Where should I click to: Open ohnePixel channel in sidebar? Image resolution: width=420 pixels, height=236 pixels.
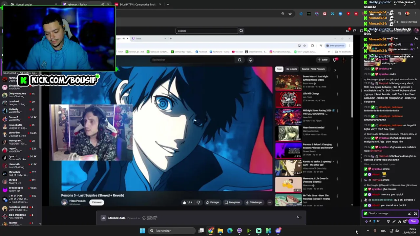pos(20,134)
